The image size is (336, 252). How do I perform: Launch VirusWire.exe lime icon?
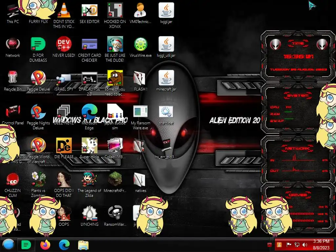[x=140, y=44]
